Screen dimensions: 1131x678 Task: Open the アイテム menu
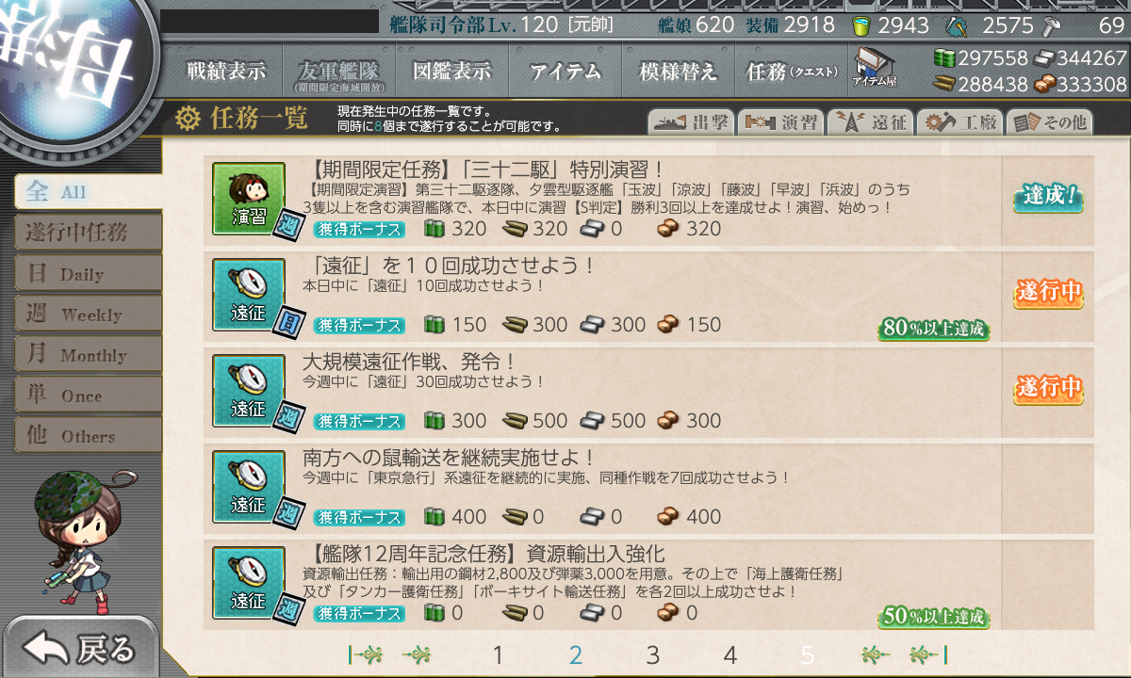coord(565,72)
